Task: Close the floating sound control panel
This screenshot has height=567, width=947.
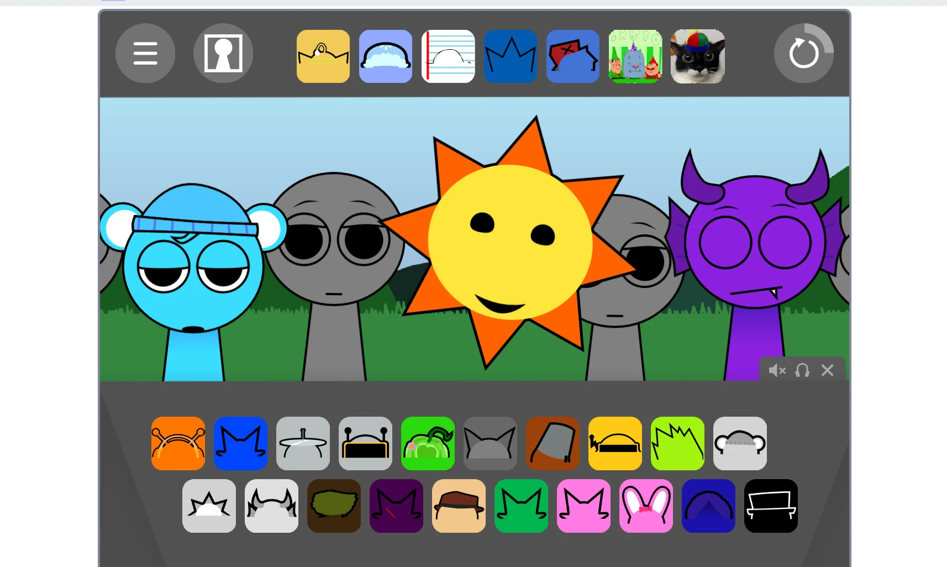Action: pyautogui.click(x=827, y=370)
